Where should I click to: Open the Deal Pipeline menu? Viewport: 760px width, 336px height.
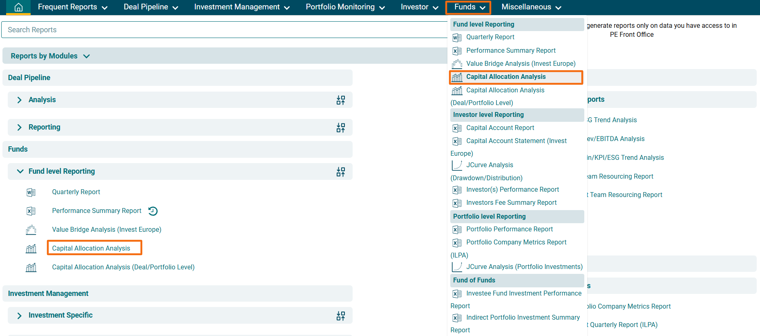point(150,7)
